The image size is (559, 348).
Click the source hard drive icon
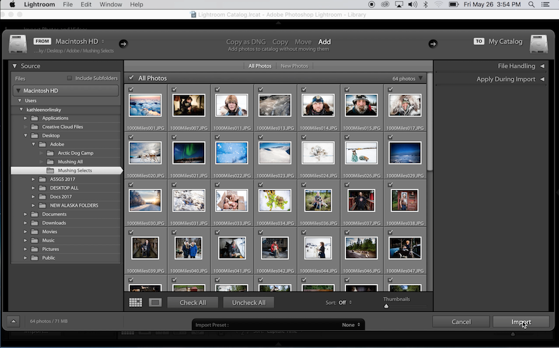[18, 44]
